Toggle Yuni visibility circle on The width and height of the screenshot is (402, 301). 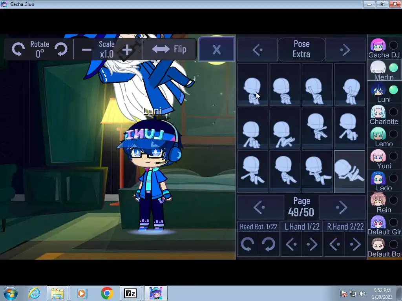click(393, 156)
